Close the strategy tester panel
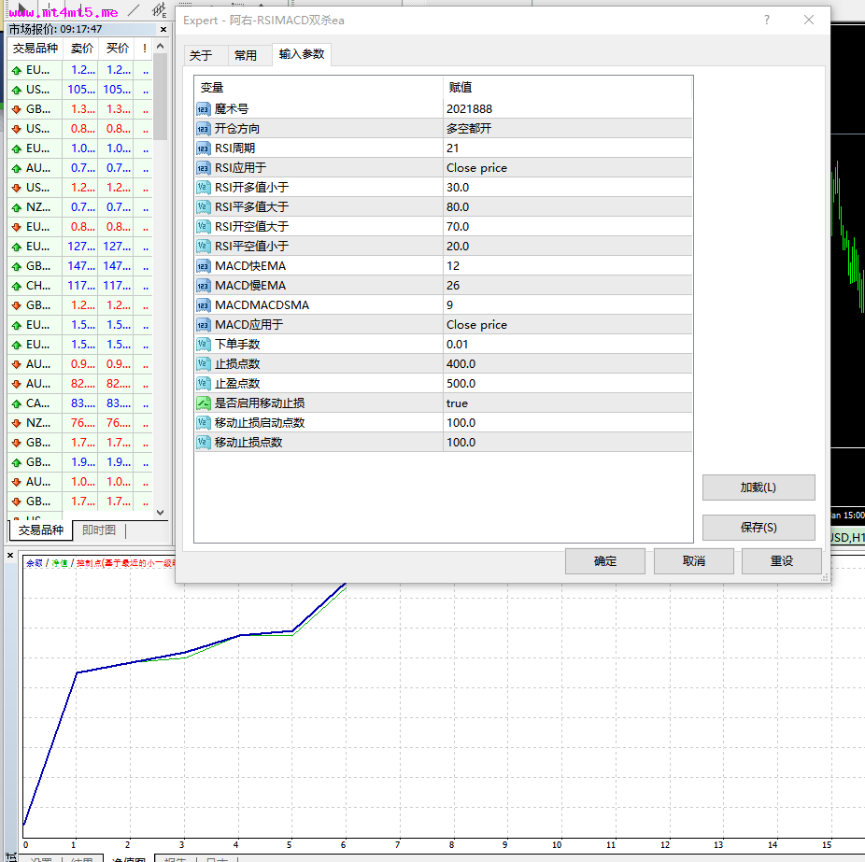Image resolution: width=865 pixels, height=862 pixels. coord(10,556)
